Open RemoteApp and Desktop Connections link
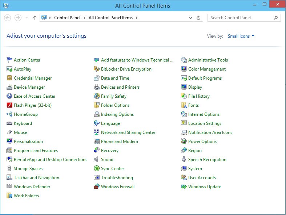This screenshot has height=215, width=286. pos(51,160)
